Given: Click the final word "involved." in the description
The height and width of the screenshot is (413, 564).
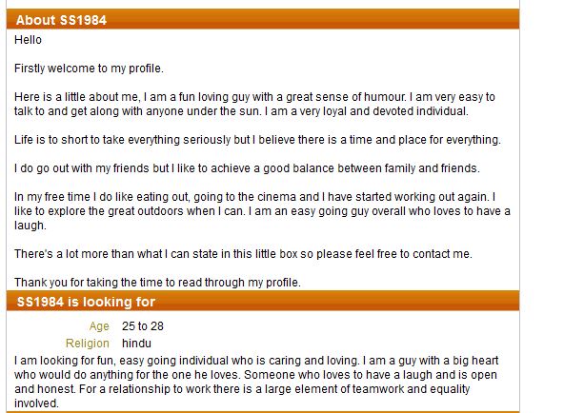Looking at the screenshot, I should tap(36, 403).
